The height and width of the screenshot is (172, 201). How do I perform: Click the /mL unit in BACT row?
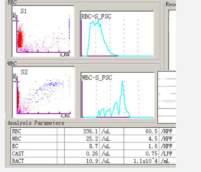click(x=165, y=161)
